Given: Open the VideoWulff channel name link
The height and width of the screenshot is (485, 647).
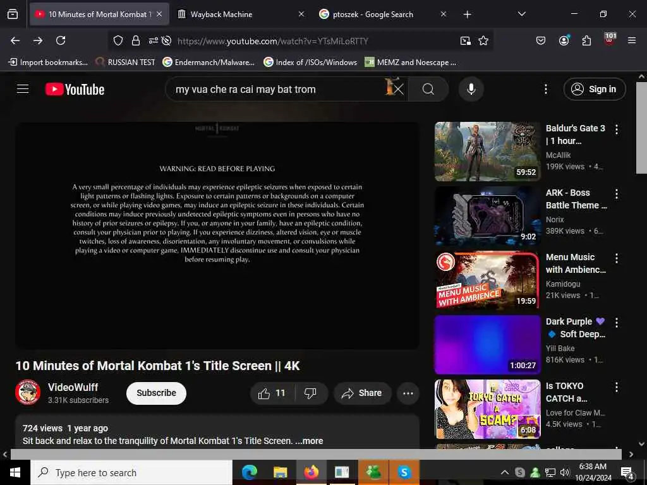Looking at the screenshot, I should [73, 387].
